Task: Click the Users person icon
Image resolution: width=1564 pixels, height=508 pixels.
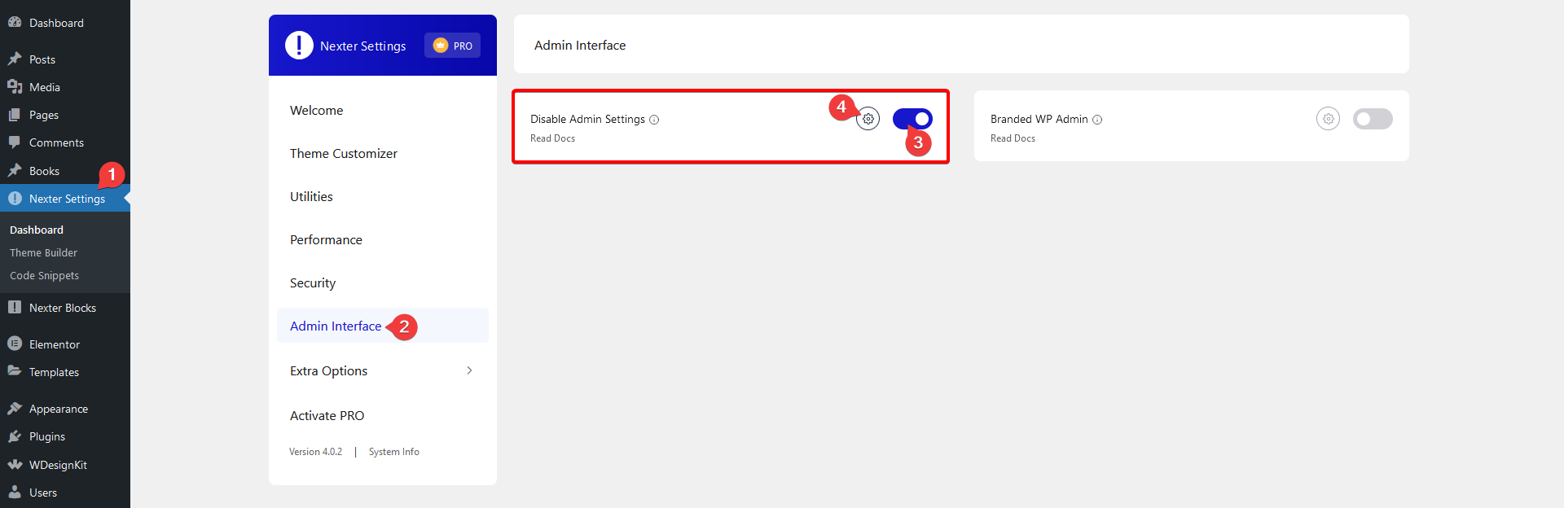Action: pyautogui.click(x=15, y=492)
